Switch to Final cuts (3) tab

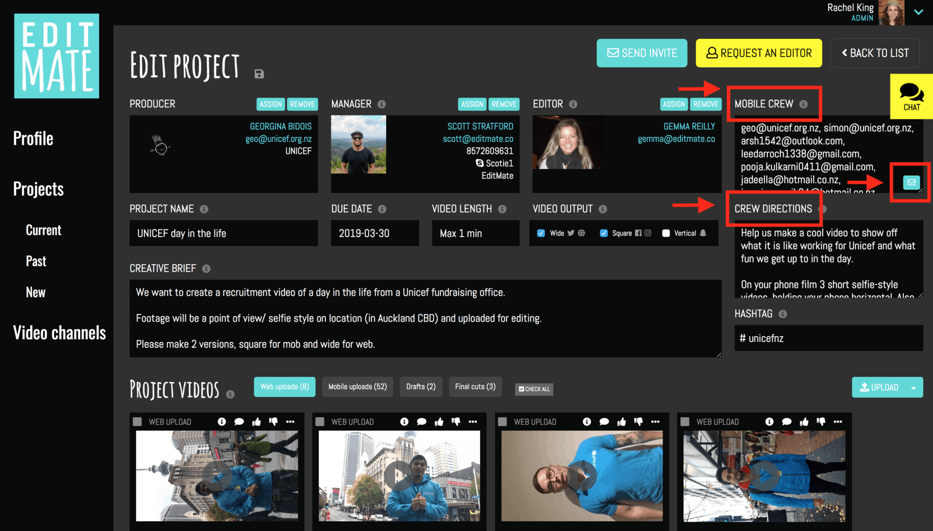tap(475, 387)
